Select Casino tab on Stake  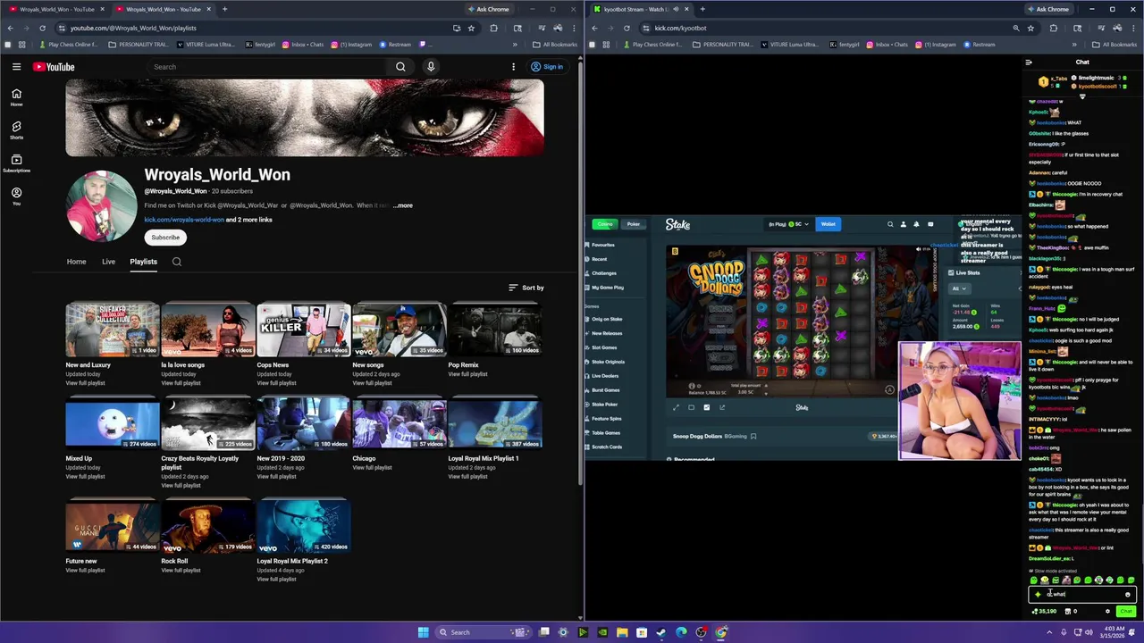tap(605, 224)
